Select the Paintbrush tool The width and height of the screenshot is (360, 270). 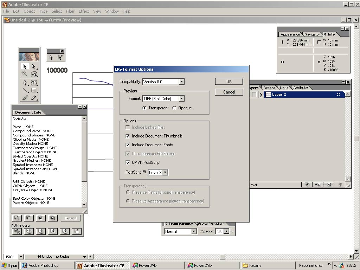25,98
